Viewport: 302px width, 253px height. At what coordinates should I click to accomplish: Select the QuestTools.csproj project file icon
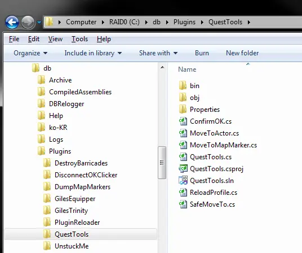coord(183,169)
